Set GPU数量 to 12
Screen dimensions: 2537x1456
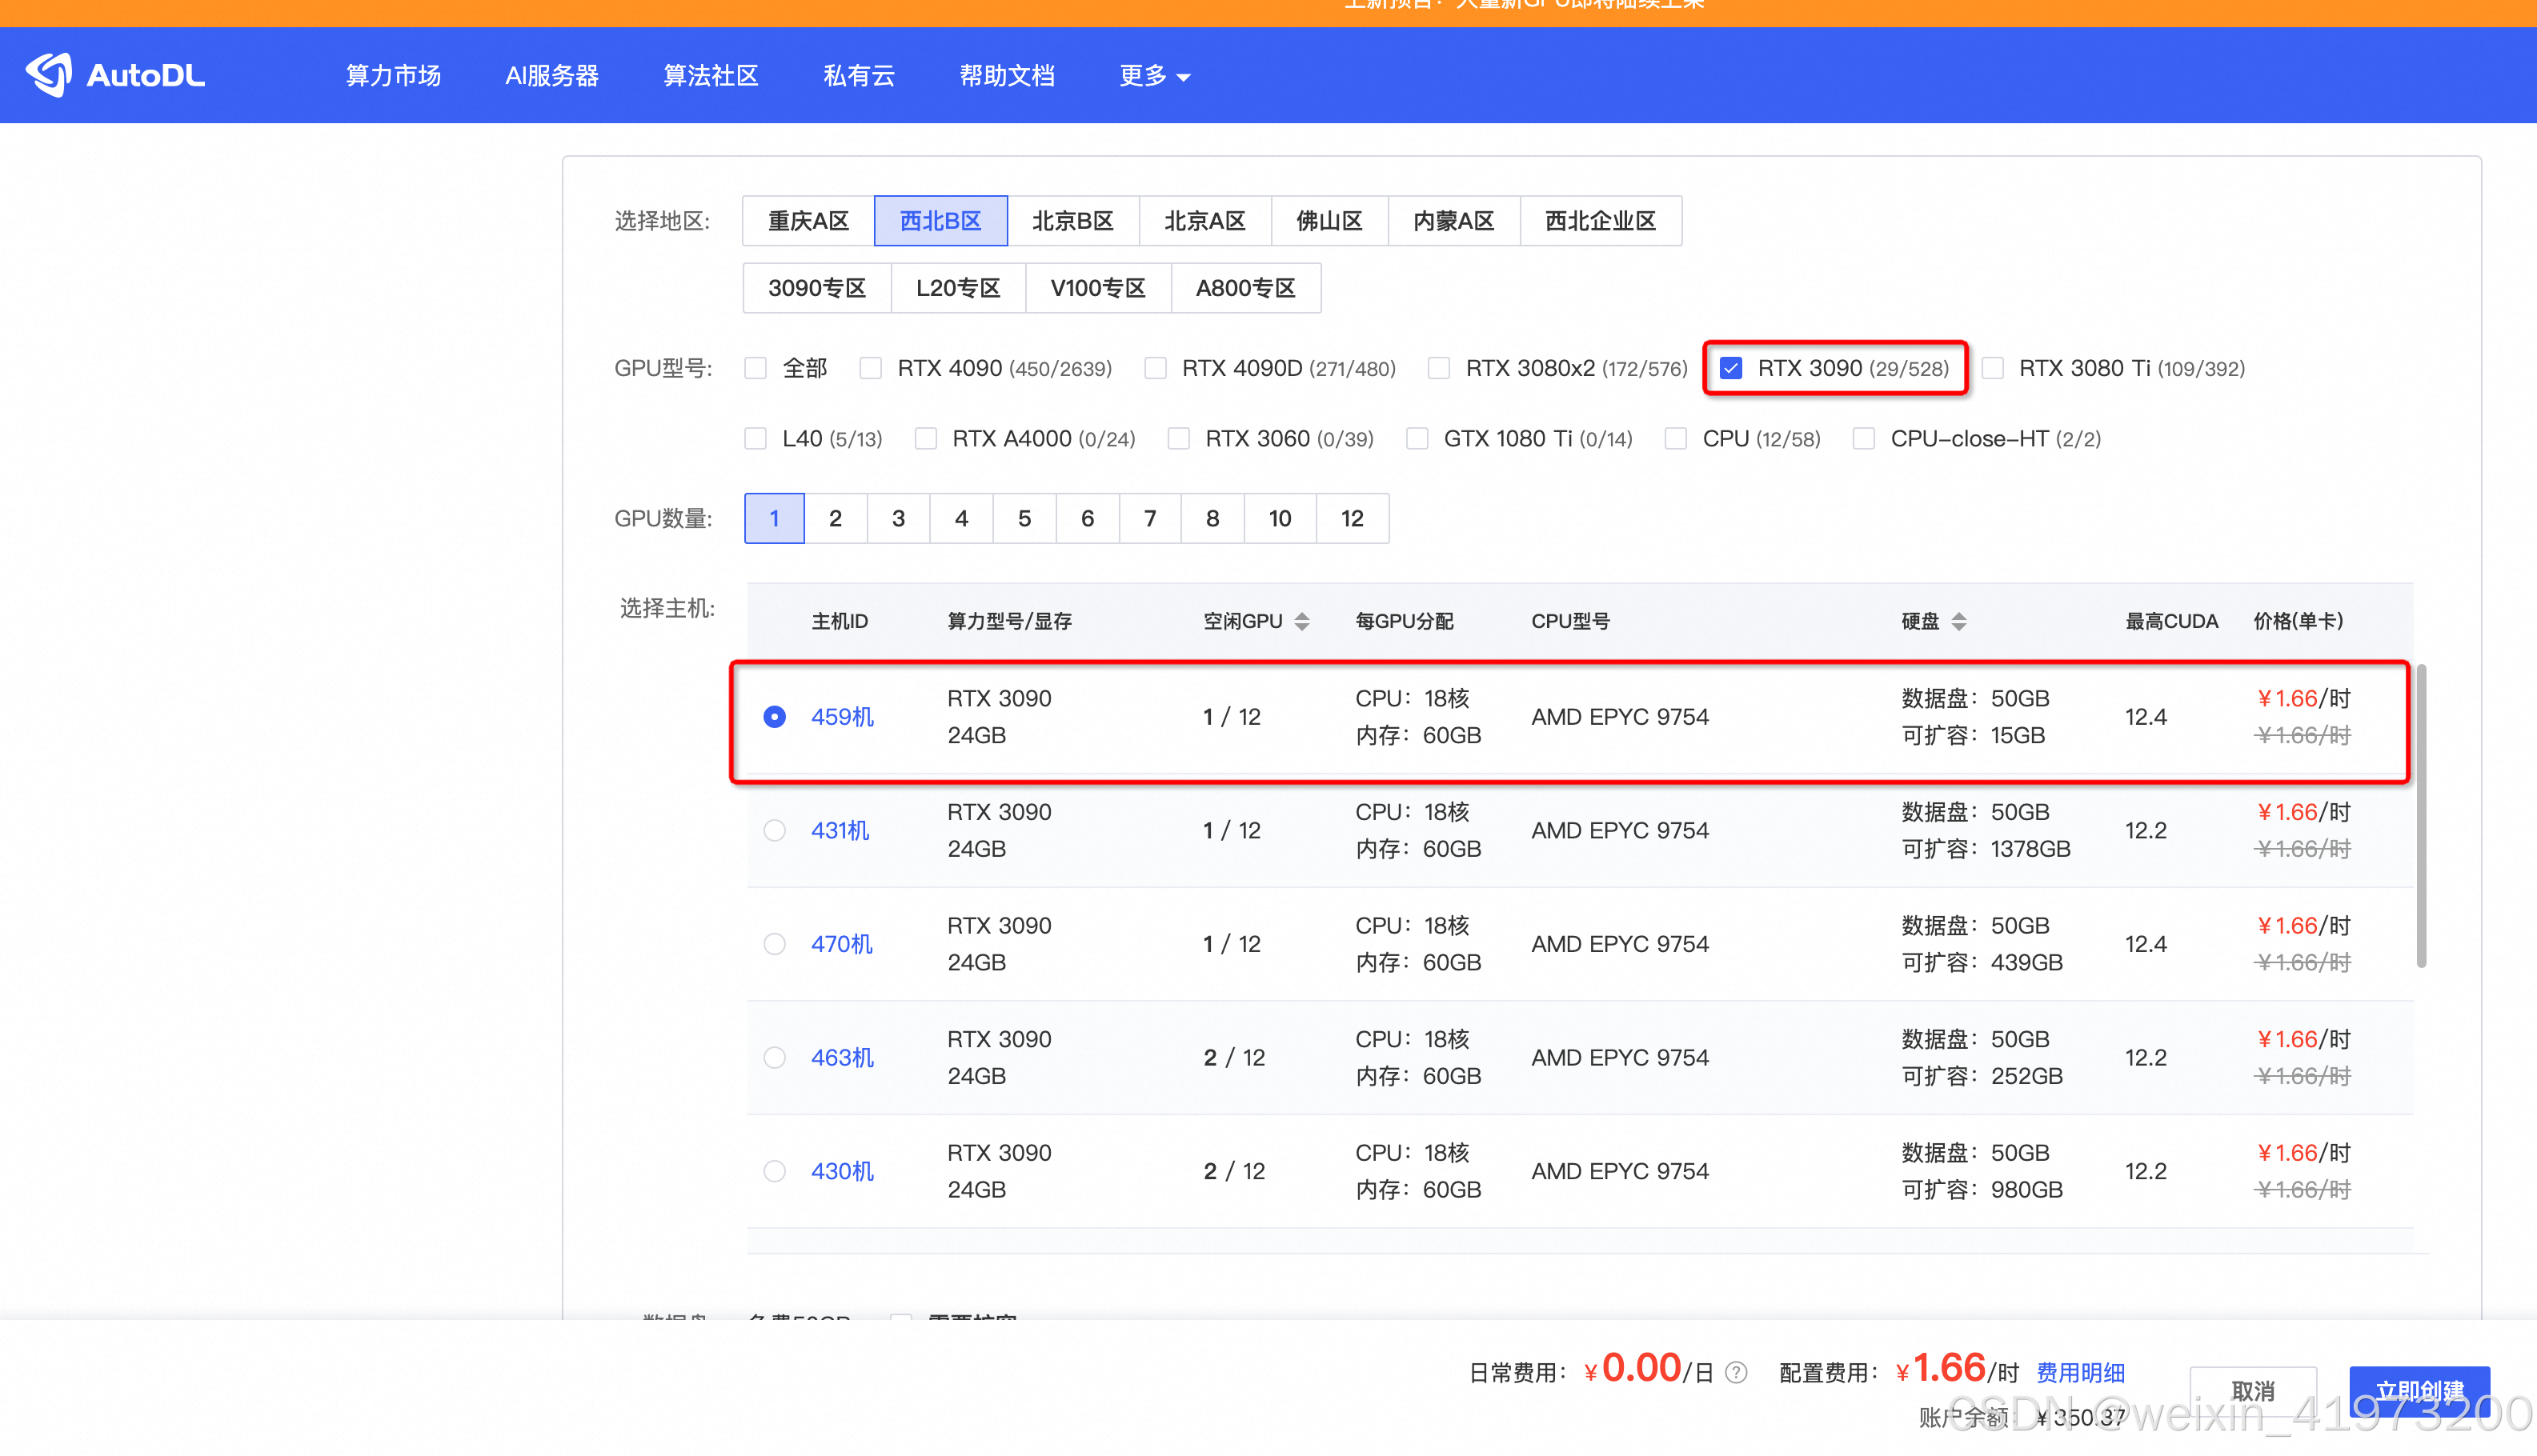click(1353, 518)
